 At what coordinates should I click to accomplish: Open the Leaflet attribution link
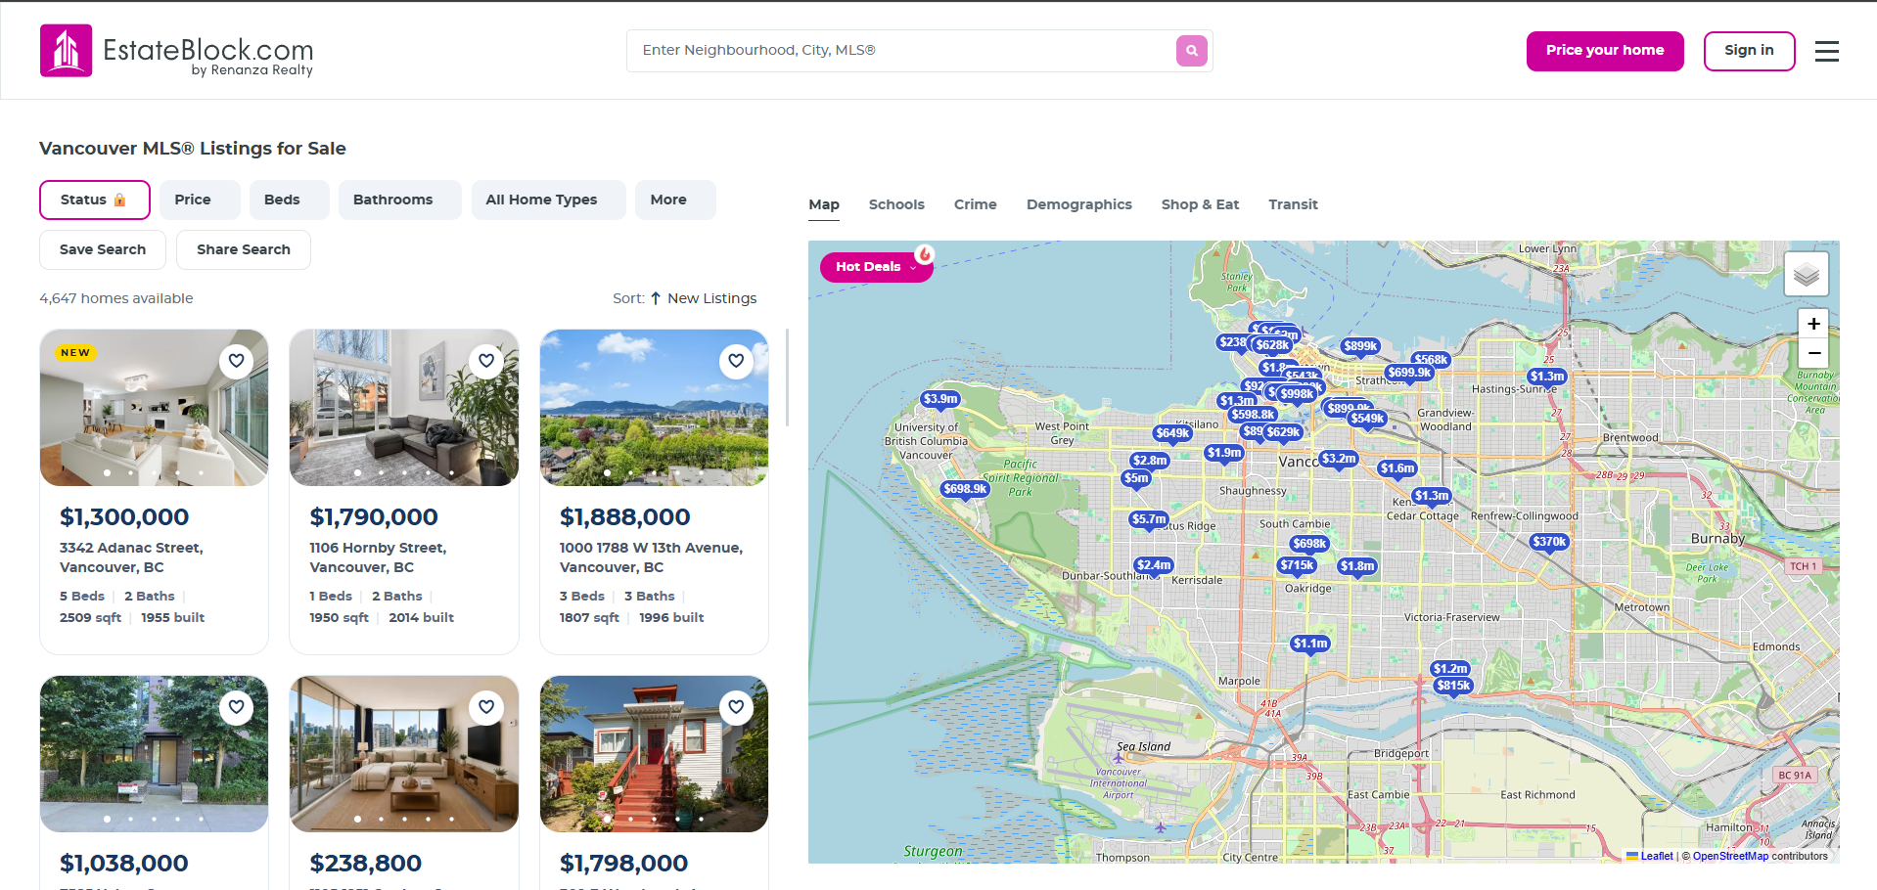pyautogui.click(x=1656, y=856)
